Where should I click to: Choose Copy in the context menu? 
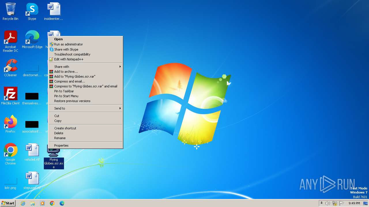[86, 121]
